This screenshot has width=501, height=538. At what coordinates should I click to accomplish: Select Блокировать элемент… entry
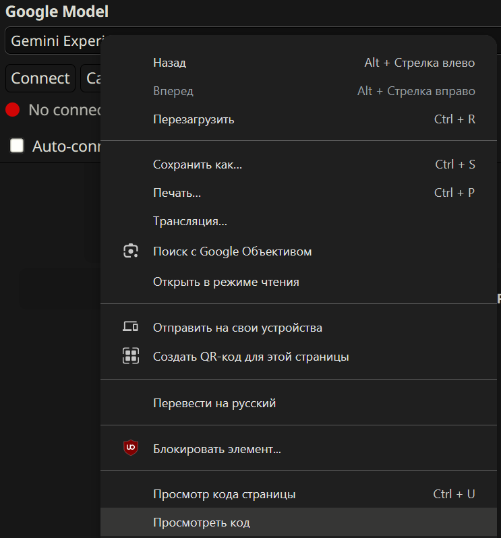(x=299, y=449)
